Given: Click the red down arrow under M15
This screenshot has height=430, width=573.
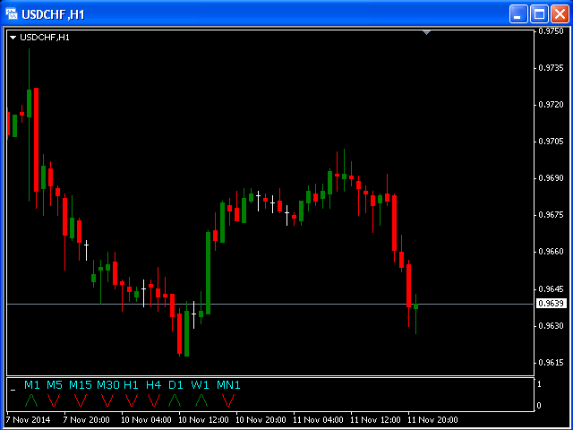Looking at the screenshot, I should (81, 400).
